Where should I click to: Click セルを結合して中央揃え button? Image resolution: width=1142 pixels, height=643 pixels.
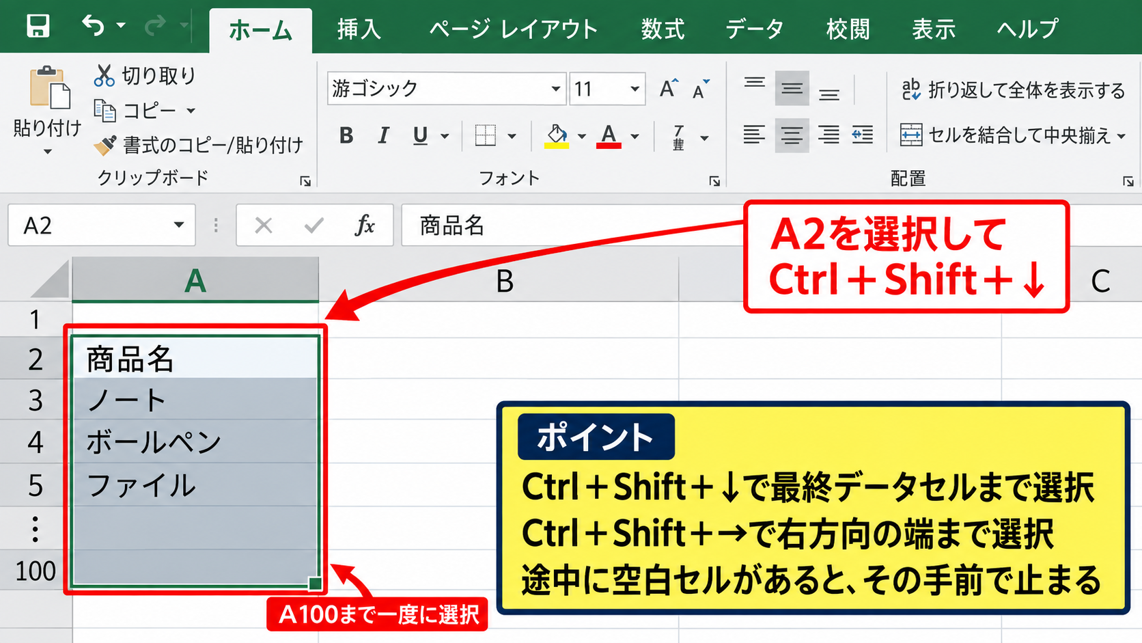click(1007, 135)
